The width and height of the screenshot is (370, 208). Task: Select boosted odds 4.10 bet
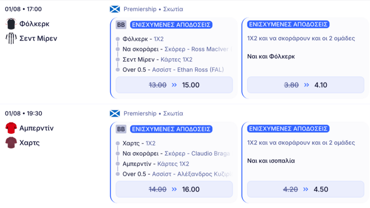(305, 85)
